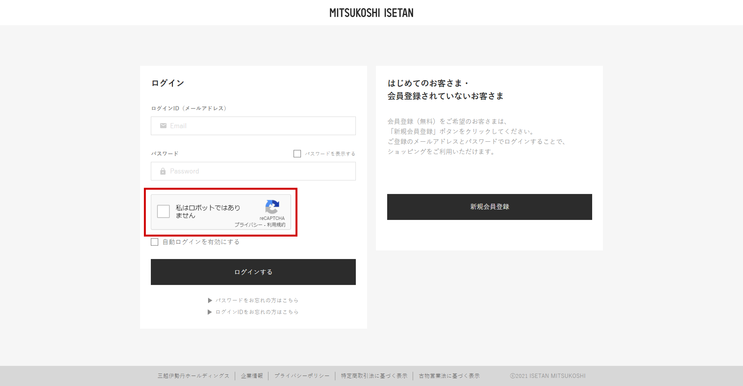
Task: Click the envelope icon in Email field
Action: tap(163, 126)
